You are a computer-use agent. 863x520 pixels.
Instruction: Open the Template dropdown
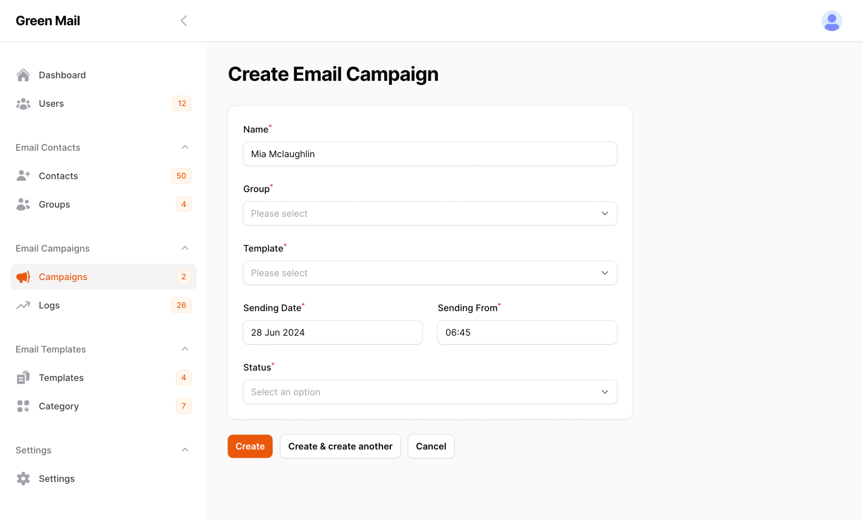click(x=430, y=273)
